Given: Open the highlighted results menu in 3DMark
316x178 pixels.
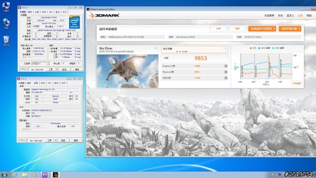Looking at the screenshot, I should pyautogui.click(x=300, y=15).
